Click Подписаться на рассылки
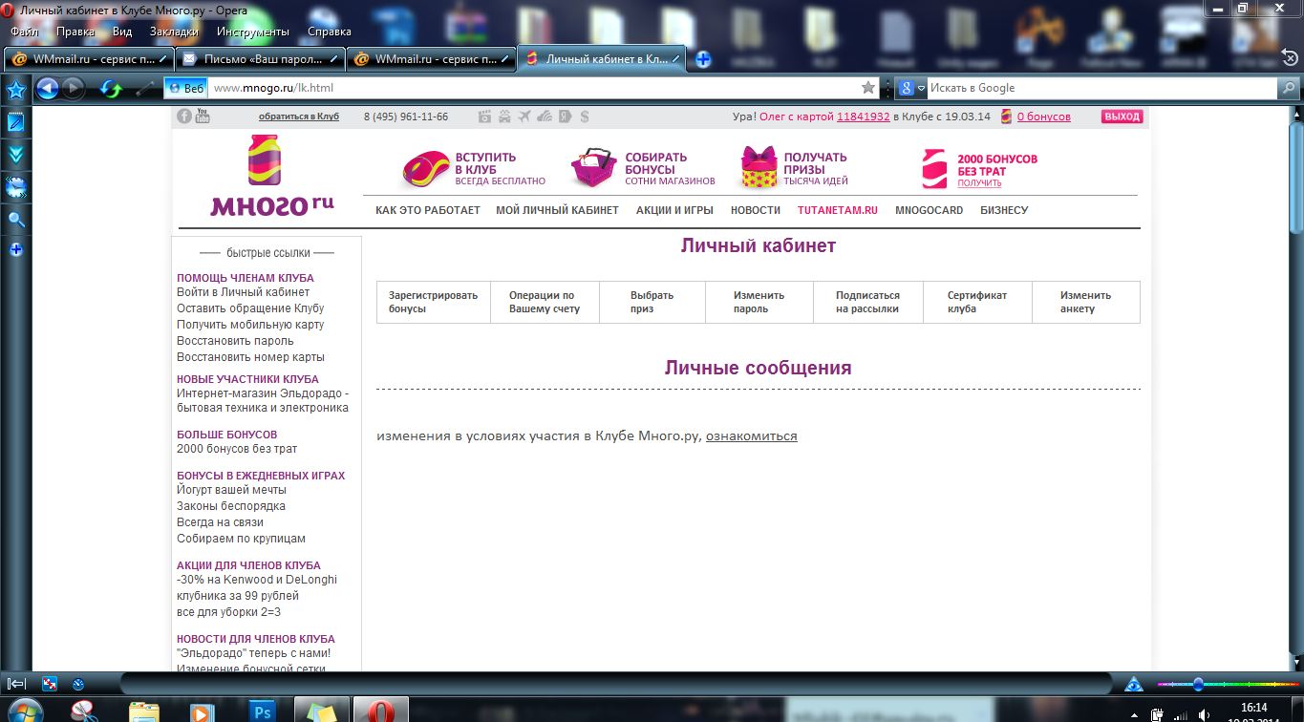Image resolution: width=1304 pixels, height=722 pixels. [x=868, y=302]
